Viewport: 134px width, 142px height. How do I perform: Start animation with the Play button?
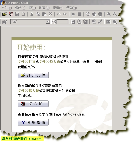[x=73, y=14]
